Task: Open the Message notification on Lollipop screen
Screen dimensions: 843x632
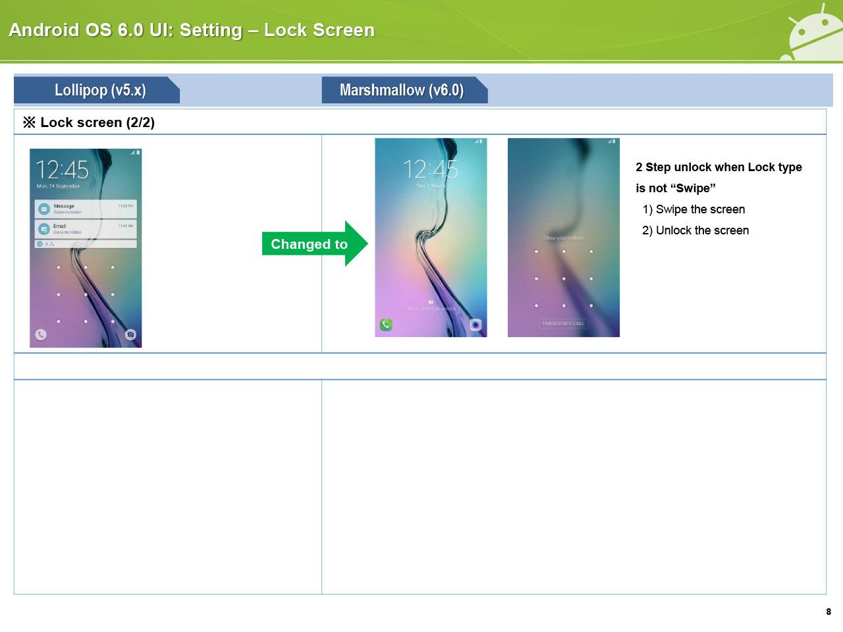Action: pos(86,209)
